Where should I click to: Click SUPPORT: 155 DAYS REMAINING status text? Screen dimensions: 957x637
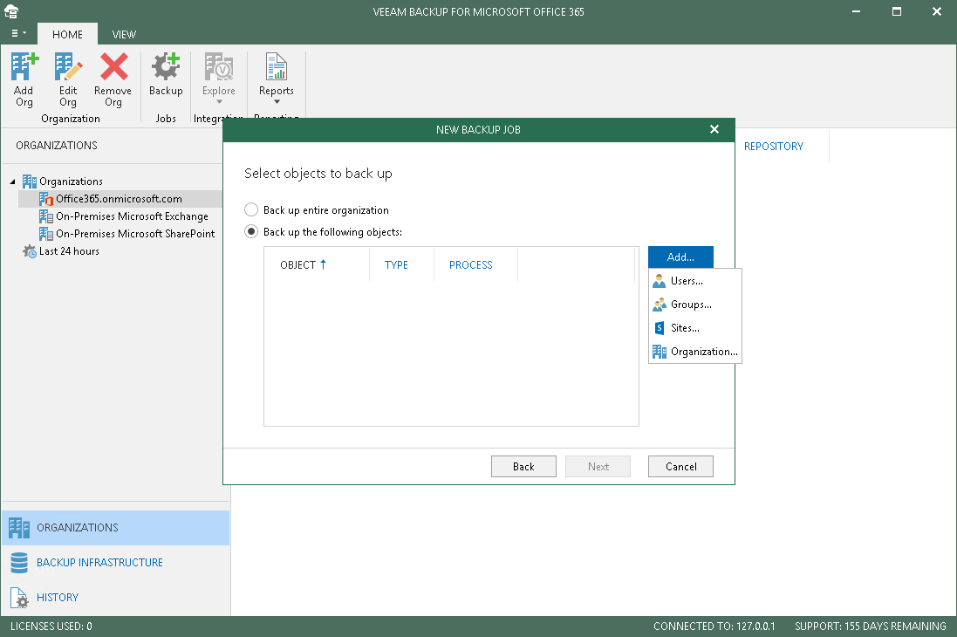click(x=871, y=626)
